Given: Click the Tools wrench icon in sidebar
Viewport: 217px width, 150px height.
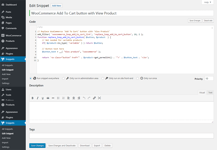Looking at the screenshot, I should click(3, 95).
